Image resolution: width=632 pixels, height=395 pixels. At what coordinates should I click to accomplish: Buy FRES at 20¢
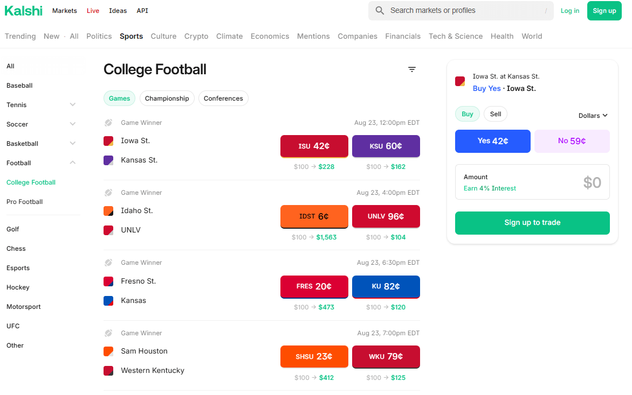coord(314,287)
